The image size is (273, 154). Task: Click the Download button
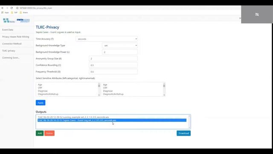pyautogui.click(x=184, y=133)
